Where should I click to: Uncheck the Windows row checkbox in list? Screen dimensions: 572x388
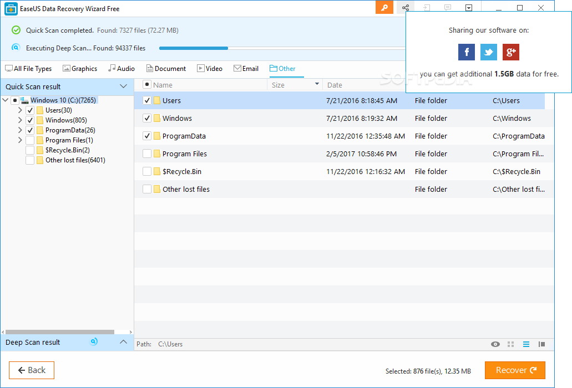pyautogui.click(x=147, y=118)
